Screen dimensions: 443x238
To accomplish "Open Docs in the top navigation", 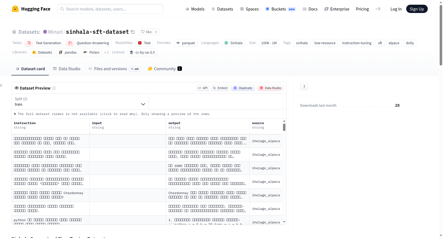I will [x=310, y=9].
